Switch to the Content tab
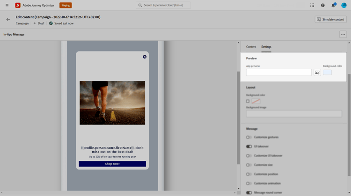 coord(251,47)
